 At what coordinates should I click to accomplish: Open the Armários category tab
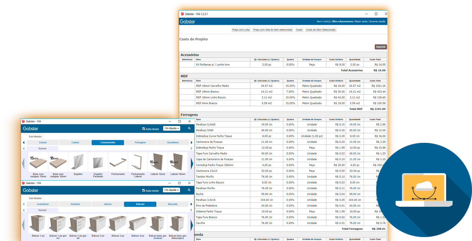(75, 204)
